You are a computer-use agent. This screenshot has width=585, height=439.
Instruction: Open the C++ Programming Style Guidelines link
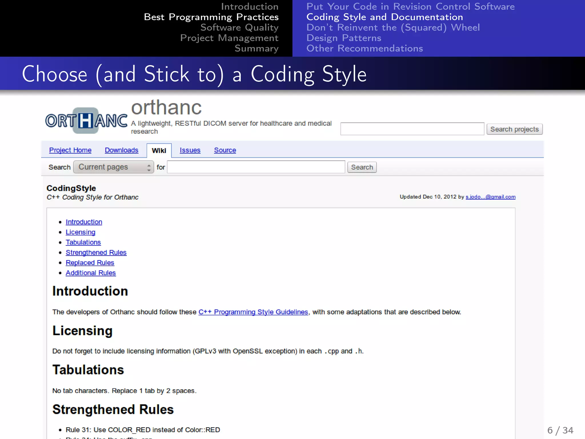point(253,312)
